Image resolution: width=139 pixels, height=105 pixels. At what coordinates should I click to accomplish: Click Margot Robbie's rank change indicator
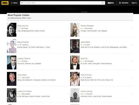pos(20,45)
